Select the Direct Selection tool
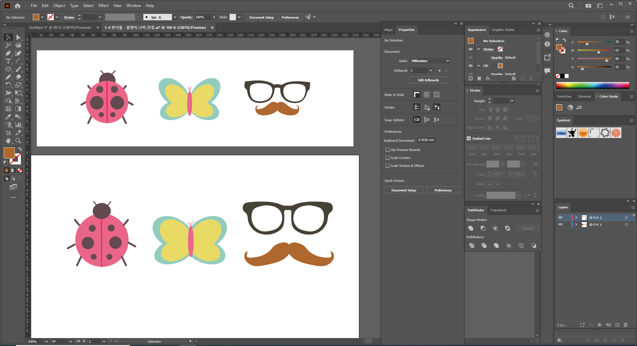The image size is (637, 346). click(x=18, y=37)
